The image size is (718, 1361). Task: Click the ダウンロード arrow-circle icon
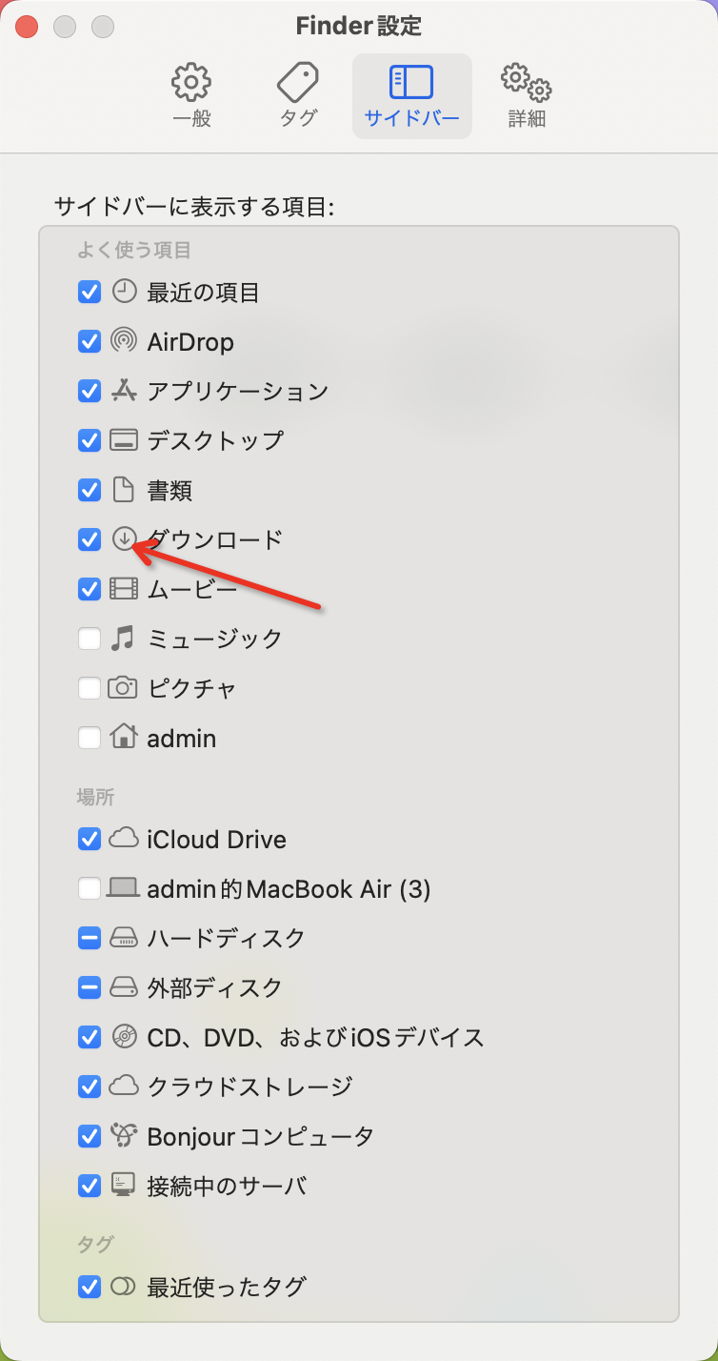click(124, 539)
